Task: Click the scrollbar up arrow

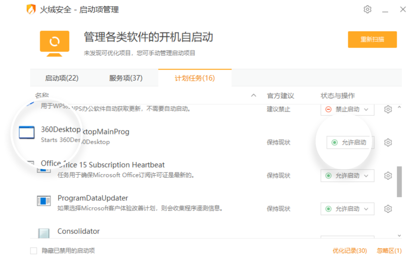Action: [400, 108]
